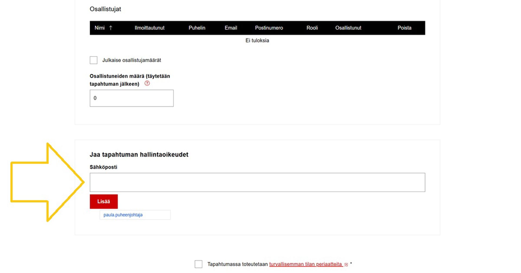Click the Poista column header
Screen dimensions: 521x273
coord(404,28)
